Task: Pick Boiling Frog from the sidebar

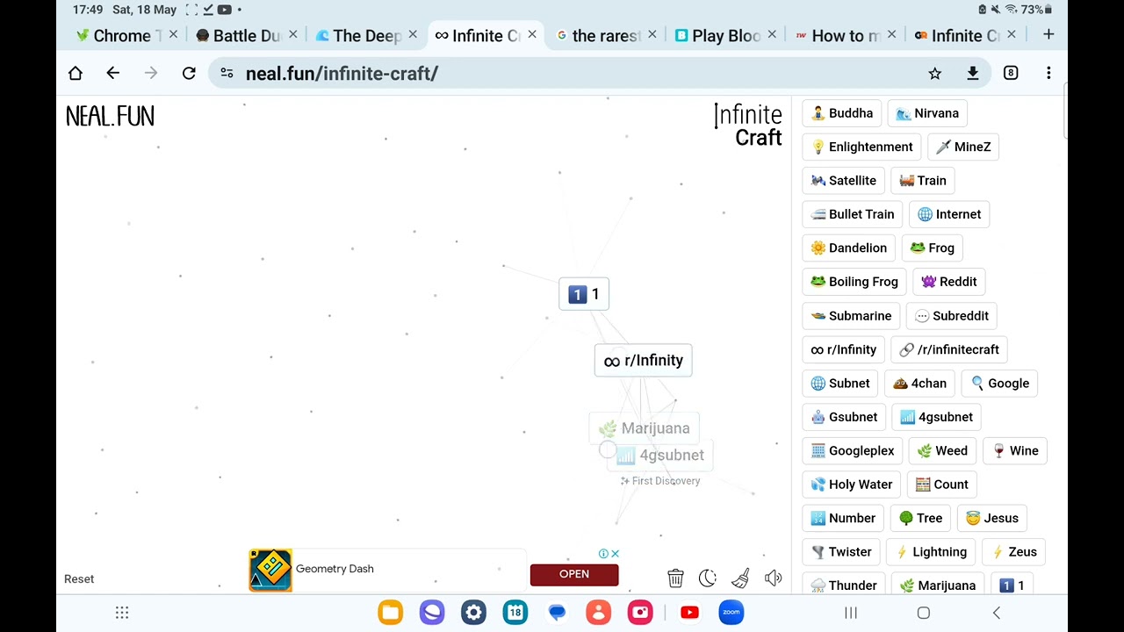Action: pyautogui.click(x=854, y=282)
